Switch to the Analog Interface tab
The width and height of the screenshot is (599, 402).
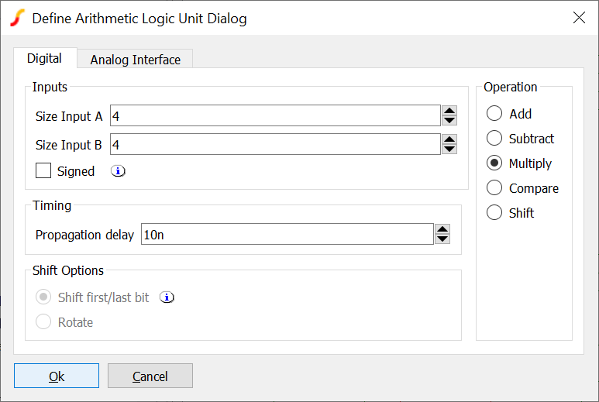135,60
